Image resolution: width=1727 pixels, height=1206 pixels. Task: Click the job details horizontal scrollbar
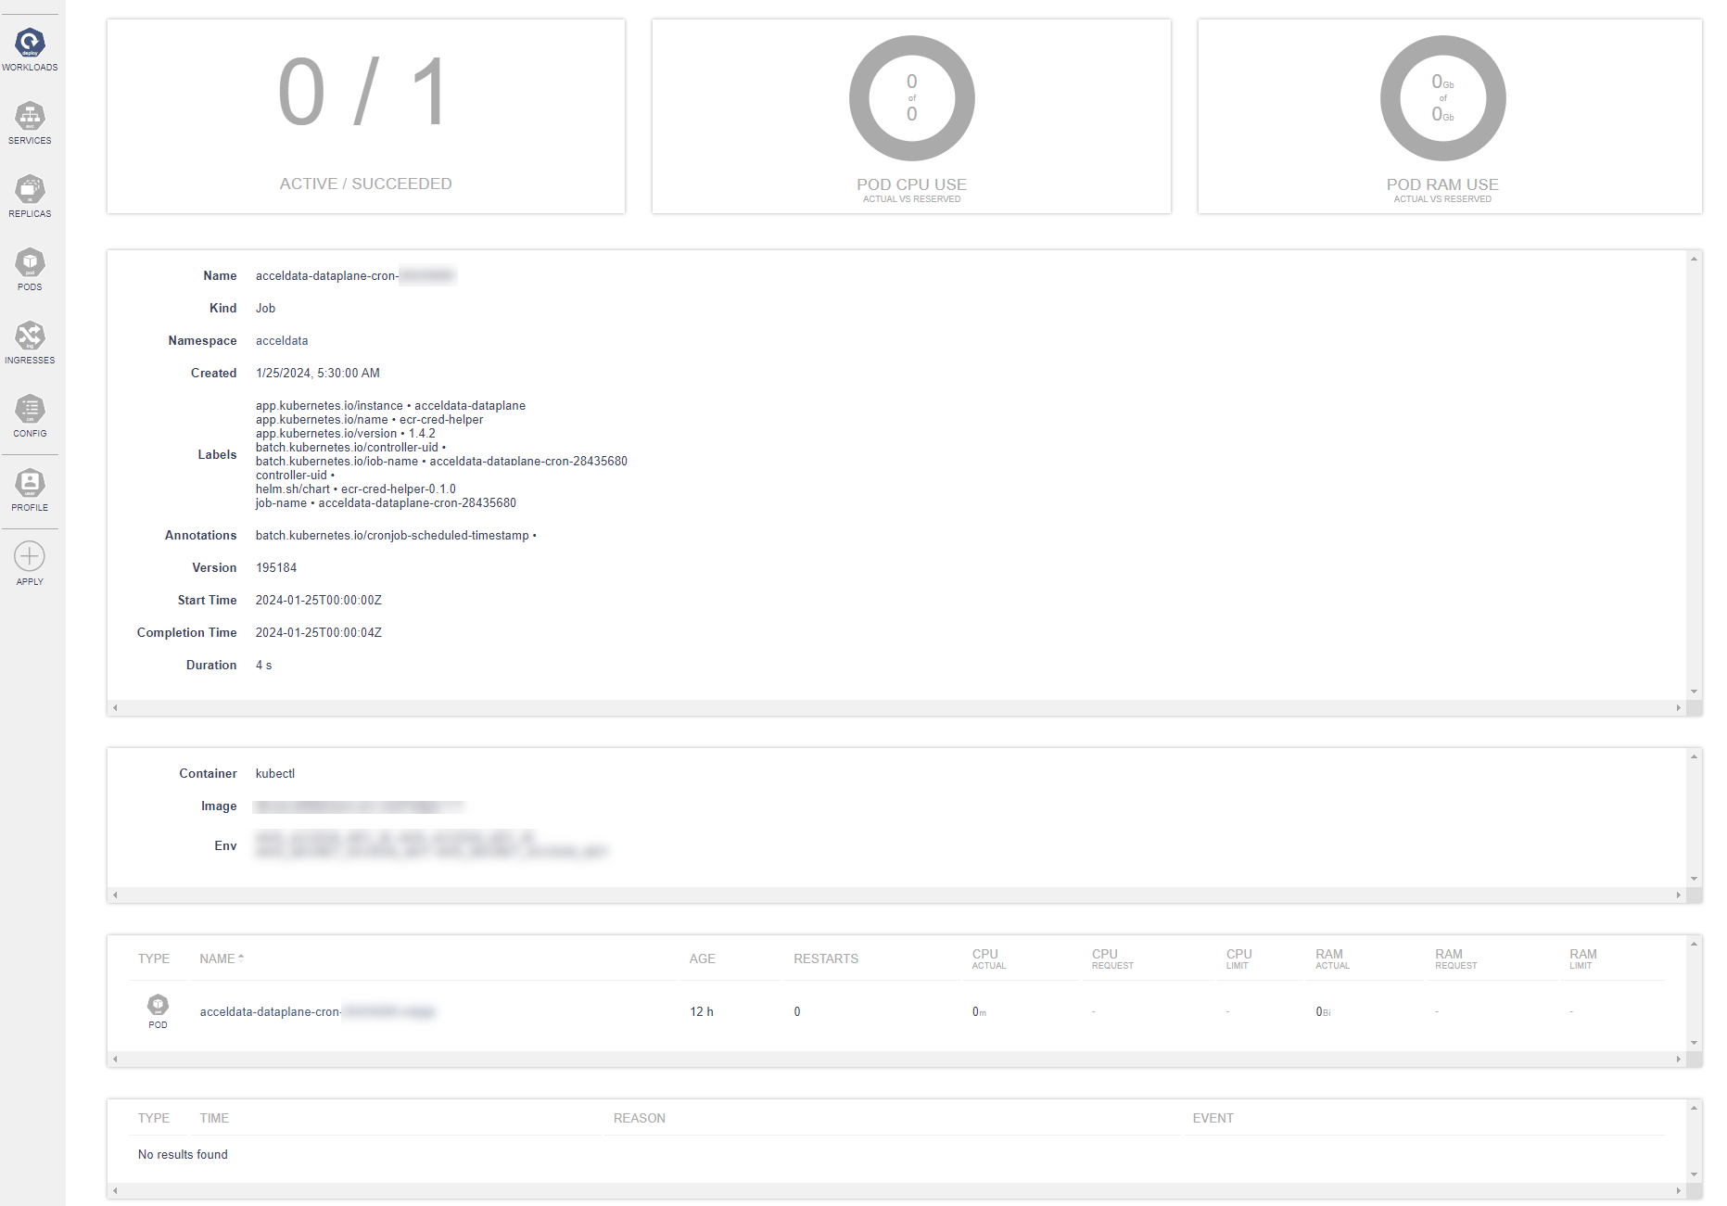click(x=896, y=707)
